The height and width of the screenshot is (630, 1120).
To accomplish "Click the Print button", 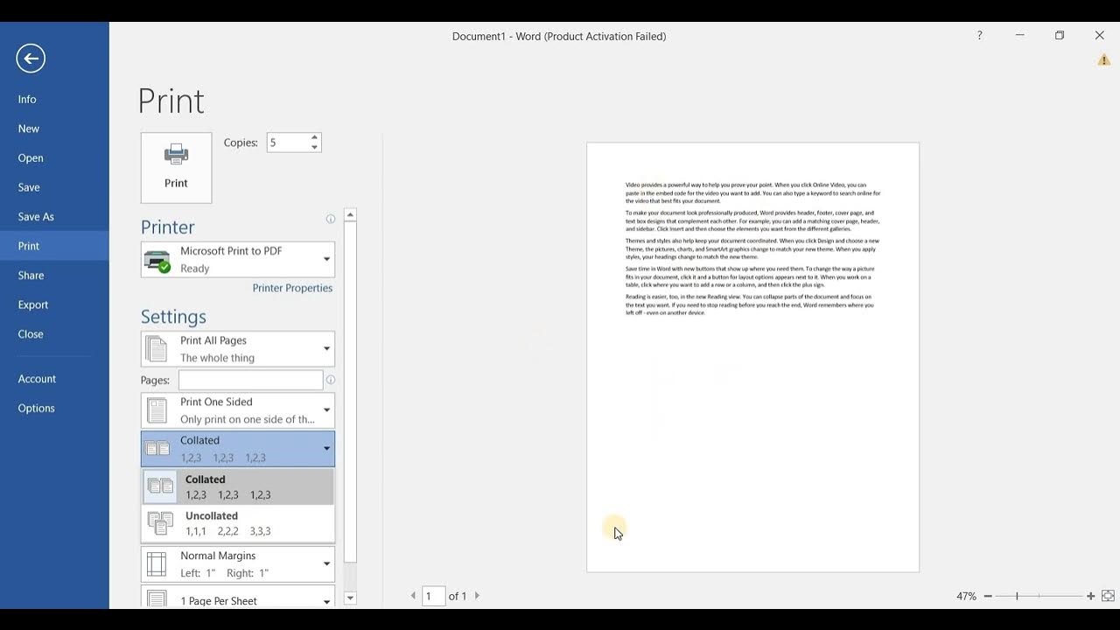I will [x=176, y=168].
